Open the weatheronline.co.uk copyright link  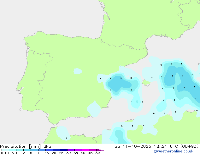coord(174,151)
